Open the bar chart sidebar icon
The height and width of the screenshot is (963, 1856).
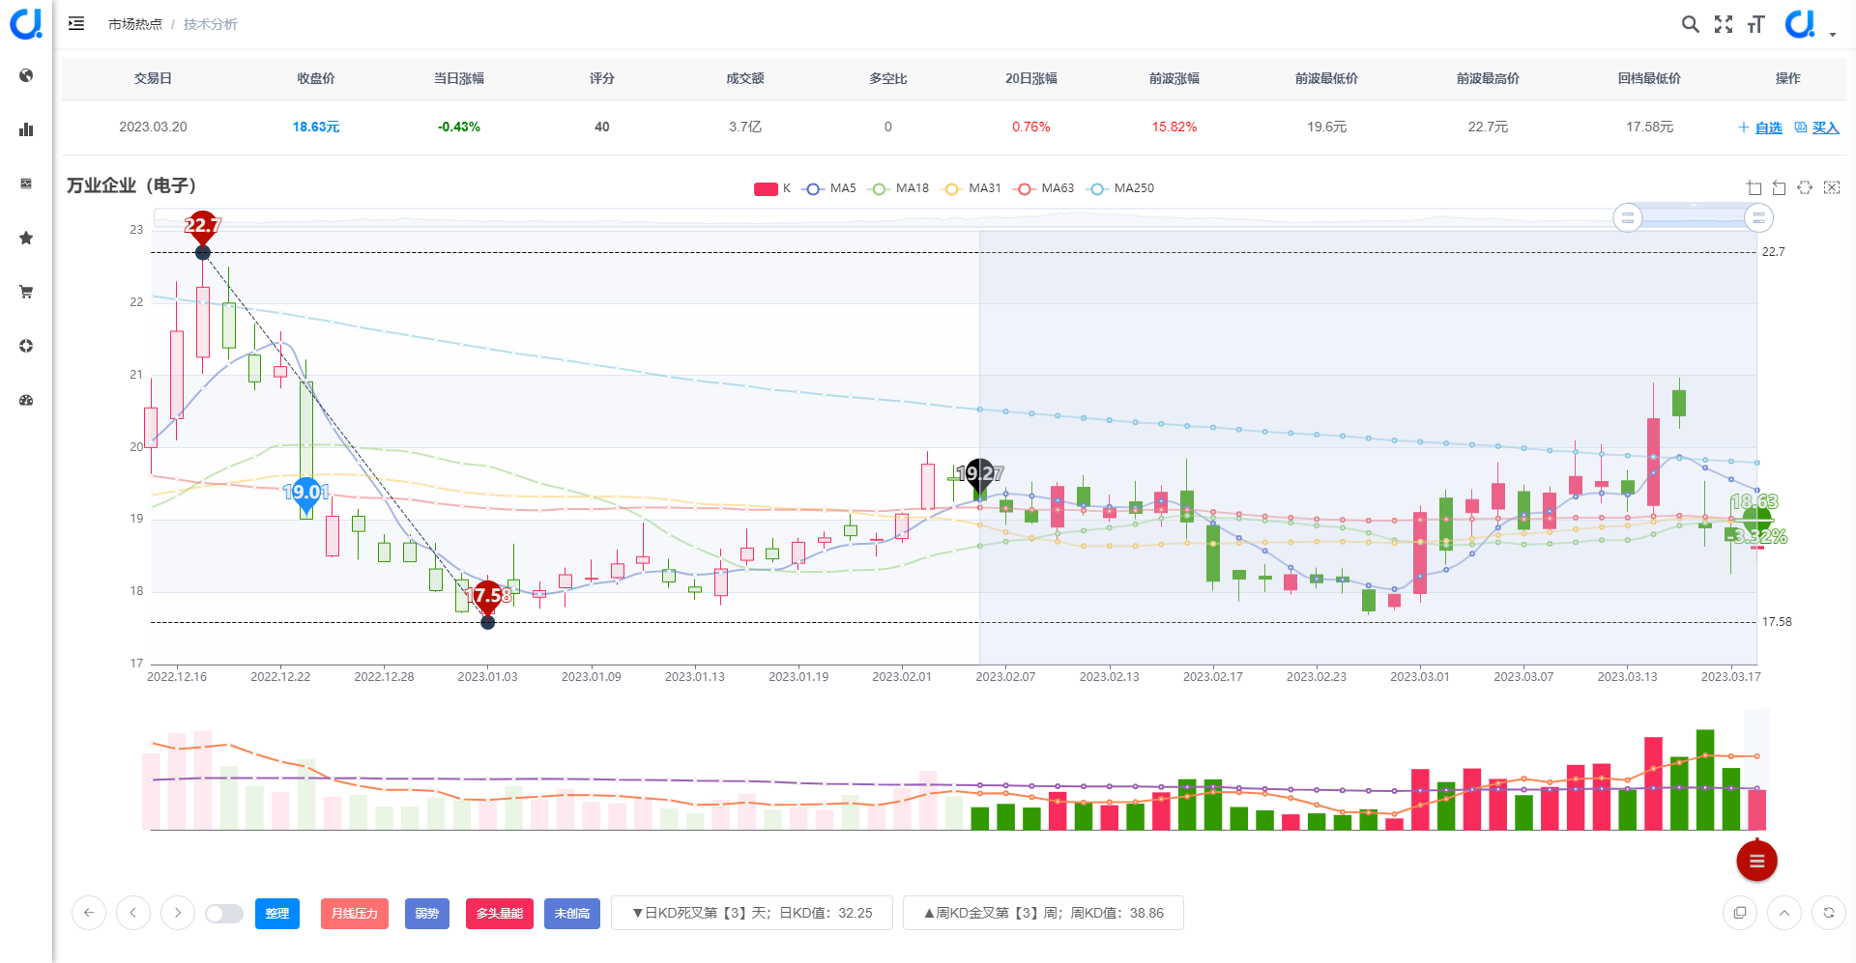[x=26, y=129]
